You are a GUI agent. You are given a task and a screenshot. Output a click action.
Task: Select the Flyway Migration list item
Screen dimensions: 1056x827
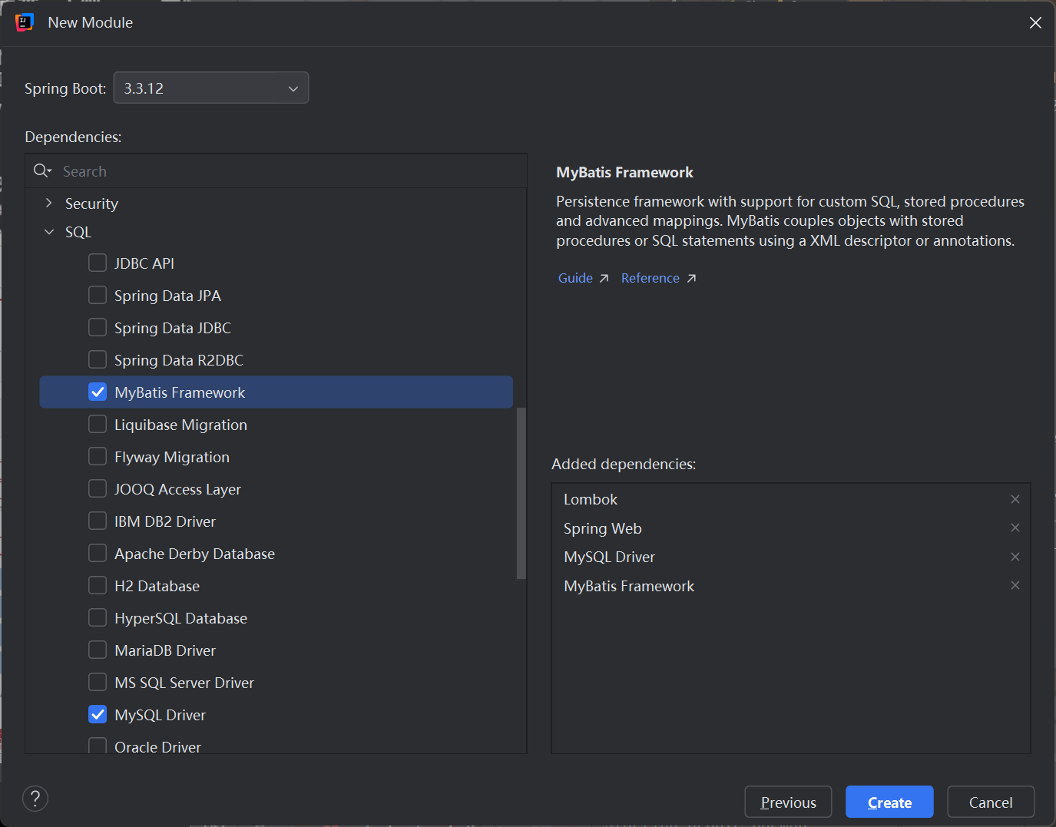pos(172,457)
